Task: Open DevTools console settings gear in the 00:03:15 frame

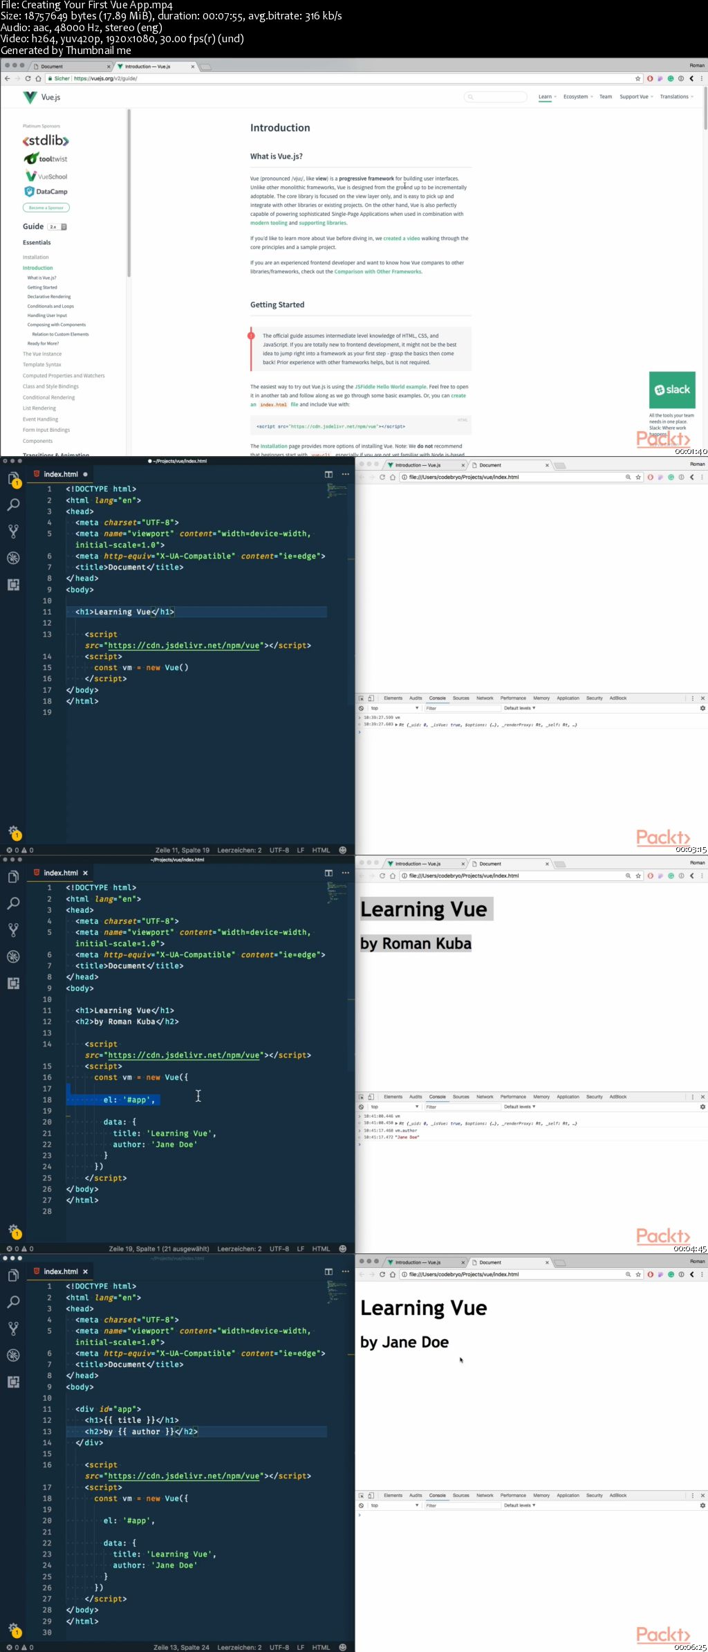Action: pyautogui.click(x=702, y=708)
